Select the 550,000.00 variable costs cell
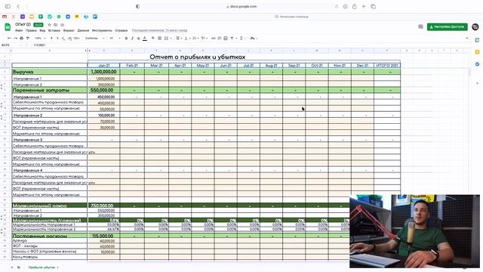483x272 pixels. click(x=103, y=90)
